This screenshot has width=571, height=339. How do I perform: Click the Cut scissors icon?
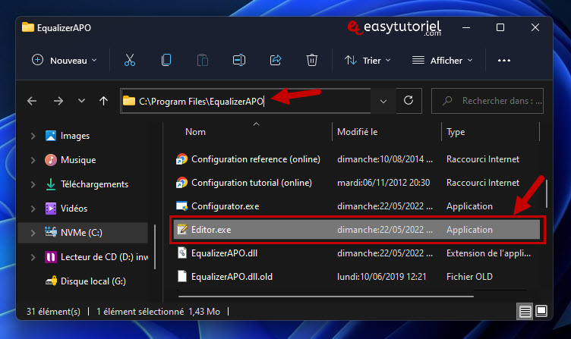tap(130, 60)
